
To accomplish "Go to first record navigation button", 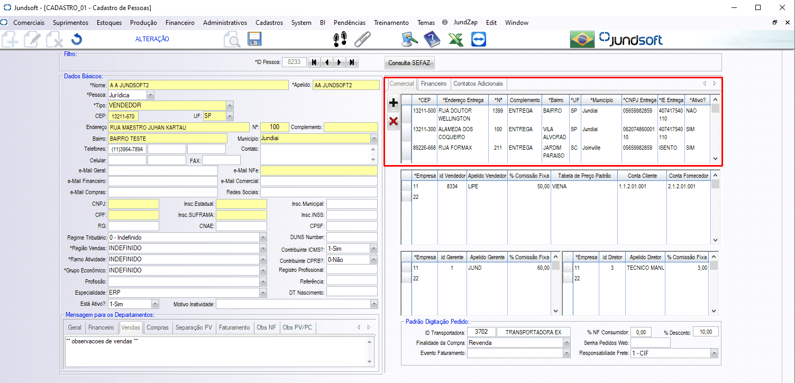I will 314,62.
